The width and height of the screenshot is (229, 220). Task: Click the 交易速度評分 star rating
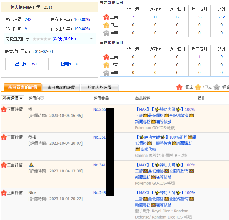pyautogui.click(x=42, y=39)
